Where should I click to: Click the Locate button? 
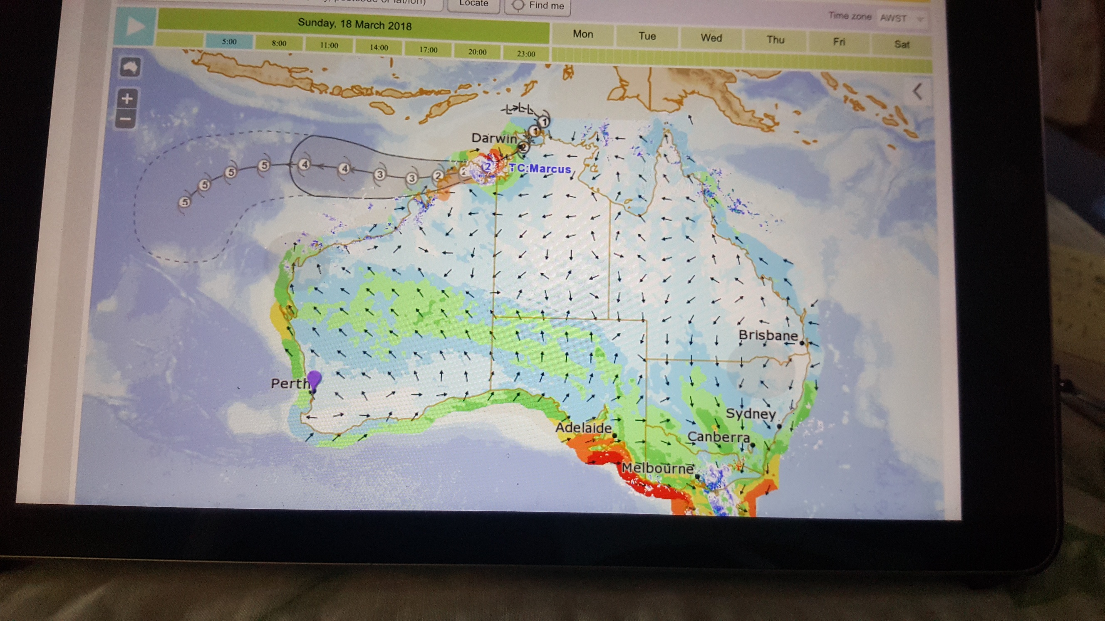pos(473,4)
